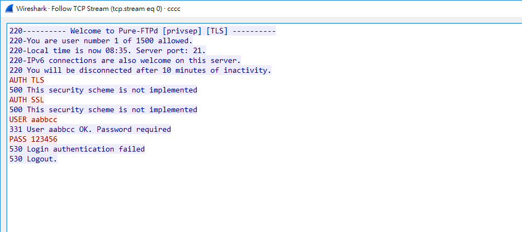Click the '331 User aabbcc OK' response

click(x=90, y=129)
